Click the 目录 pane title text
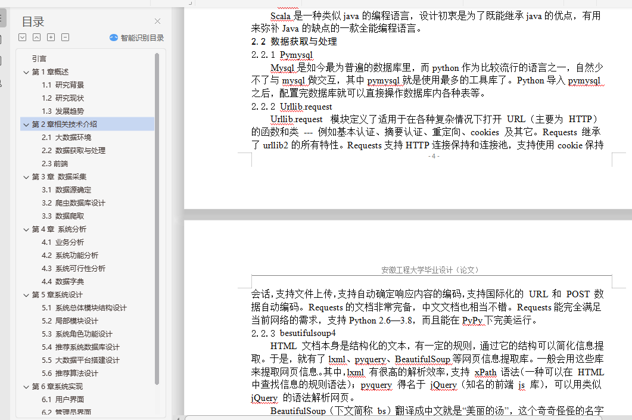This screenshot has height=420, width=632. pos(33,22)
